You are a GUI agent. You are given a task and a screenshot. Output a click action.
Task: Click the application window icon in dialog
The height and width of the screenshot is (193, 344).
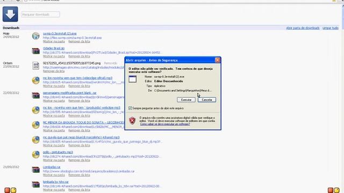[133, 79]
